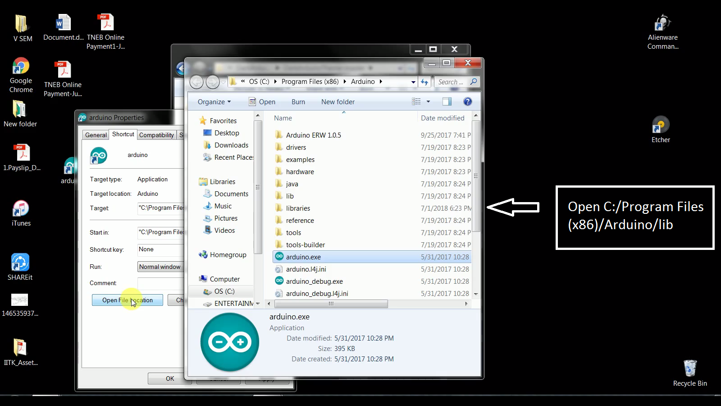Open the Organize menu
Viewport: 721px width, 406px height.
point(213,101)
